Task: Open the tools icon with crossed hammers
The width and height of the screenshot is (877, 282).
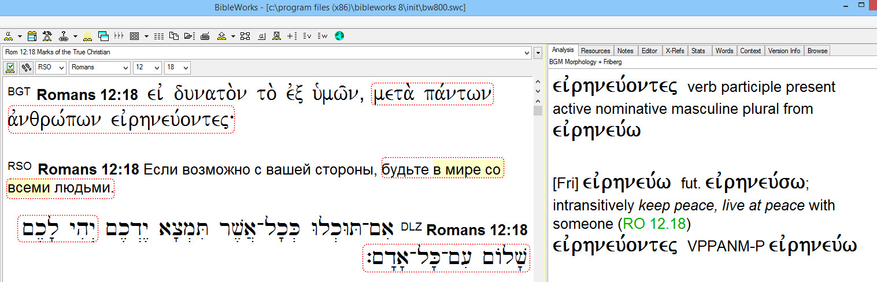Action: 47,36
